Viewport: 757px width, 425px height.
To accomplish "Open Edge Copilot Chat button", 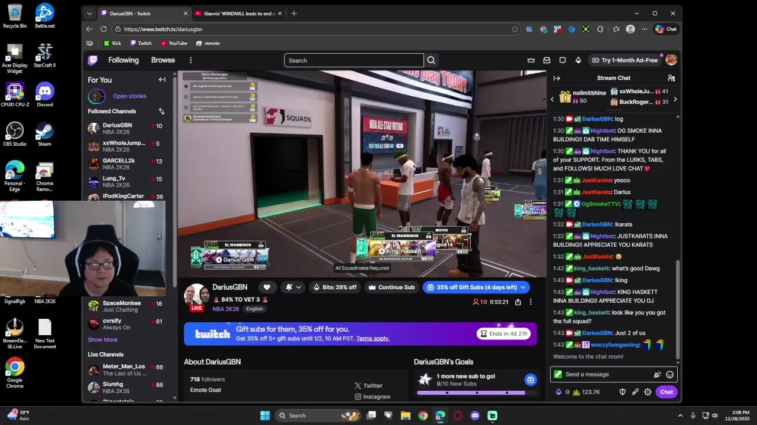I will (666, 29).
